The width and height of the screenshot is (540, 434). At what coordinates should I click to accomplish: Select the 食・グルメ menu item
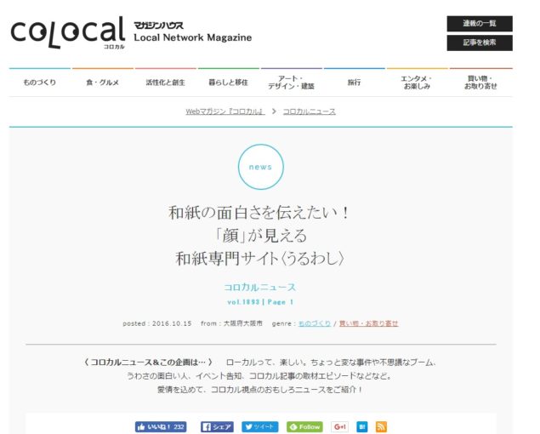pyautogui.click(x=103, y=83)
